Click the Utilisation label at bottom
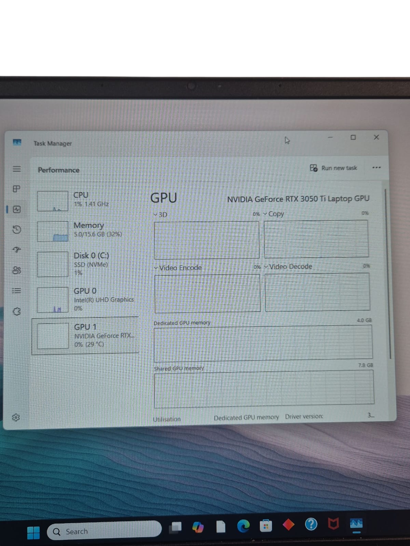 coord(167,419)
